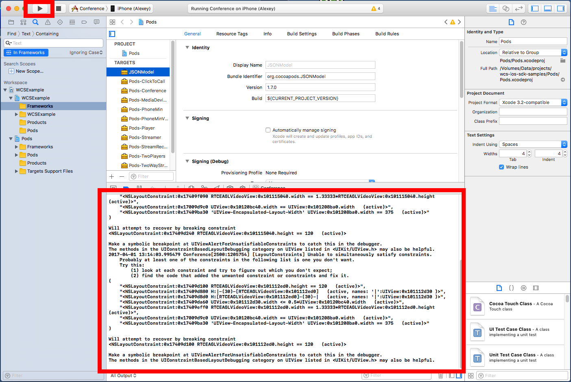Image resolution: width=571 pixels, height=382 pixels.
Task: Expand the WCSExample group folder
Action: click(16, 114)
